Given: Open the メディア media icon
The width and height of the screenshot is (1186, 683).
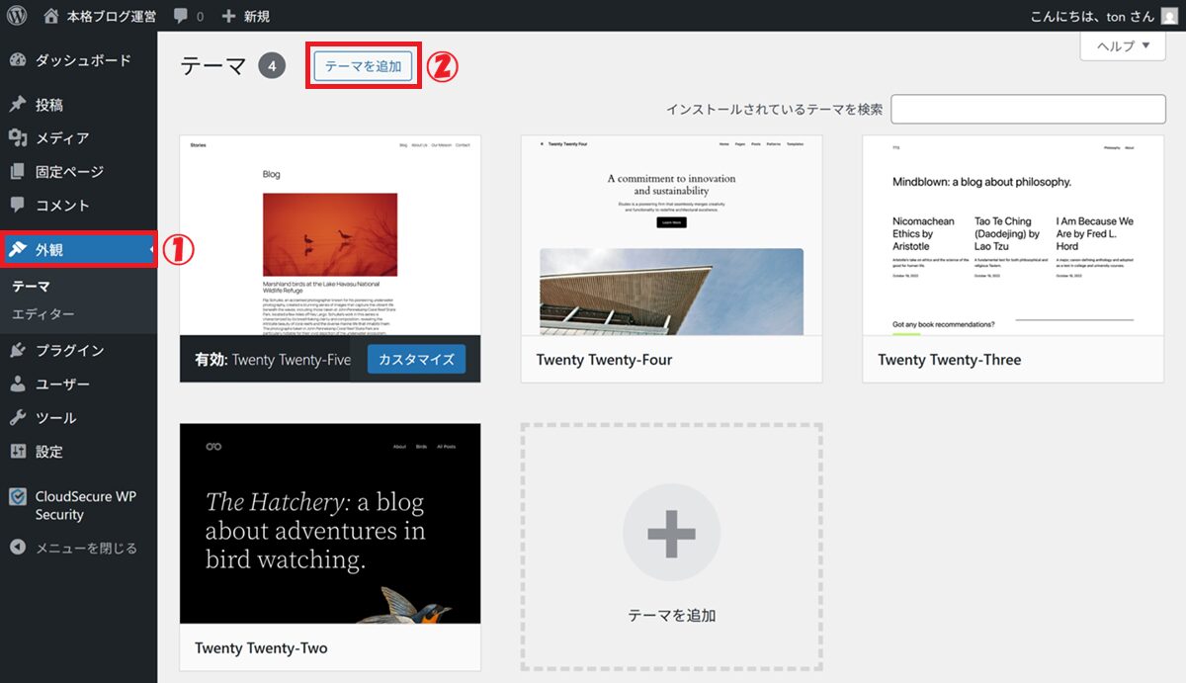Looking at the screenshot, I should click(18, 138).
